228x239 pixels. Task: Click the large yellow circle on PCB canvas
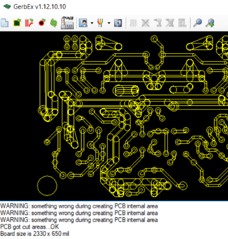(x=47, y=186)
